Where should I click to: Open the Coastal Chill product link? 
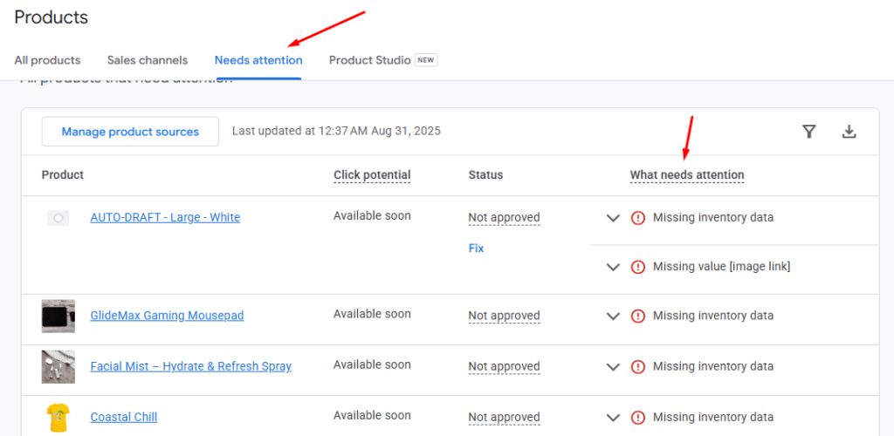pyautogui.click(x=124, y=417)
